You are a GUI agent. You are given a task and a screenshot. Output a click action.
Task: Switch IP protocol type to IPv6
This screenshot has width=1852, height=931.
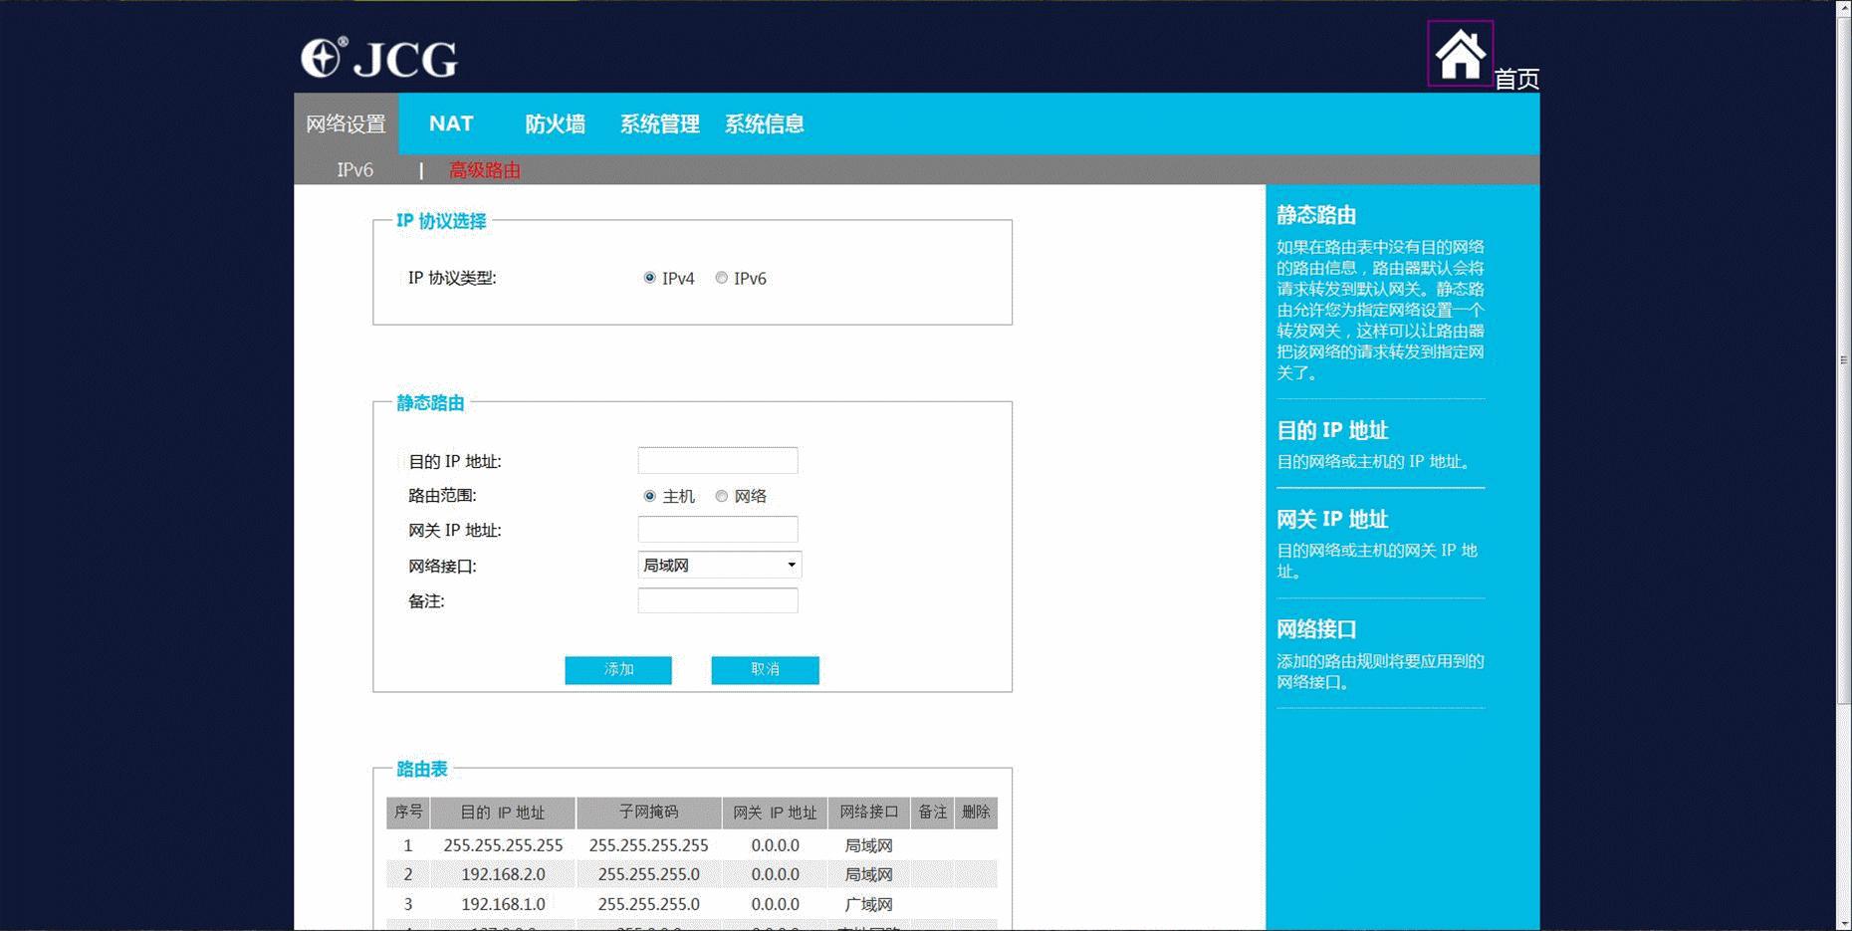click(722, 278)
